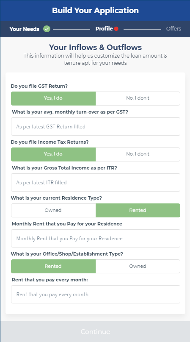Choose 'No, I don't' for Income Tax Returns

tap(138, 154)
